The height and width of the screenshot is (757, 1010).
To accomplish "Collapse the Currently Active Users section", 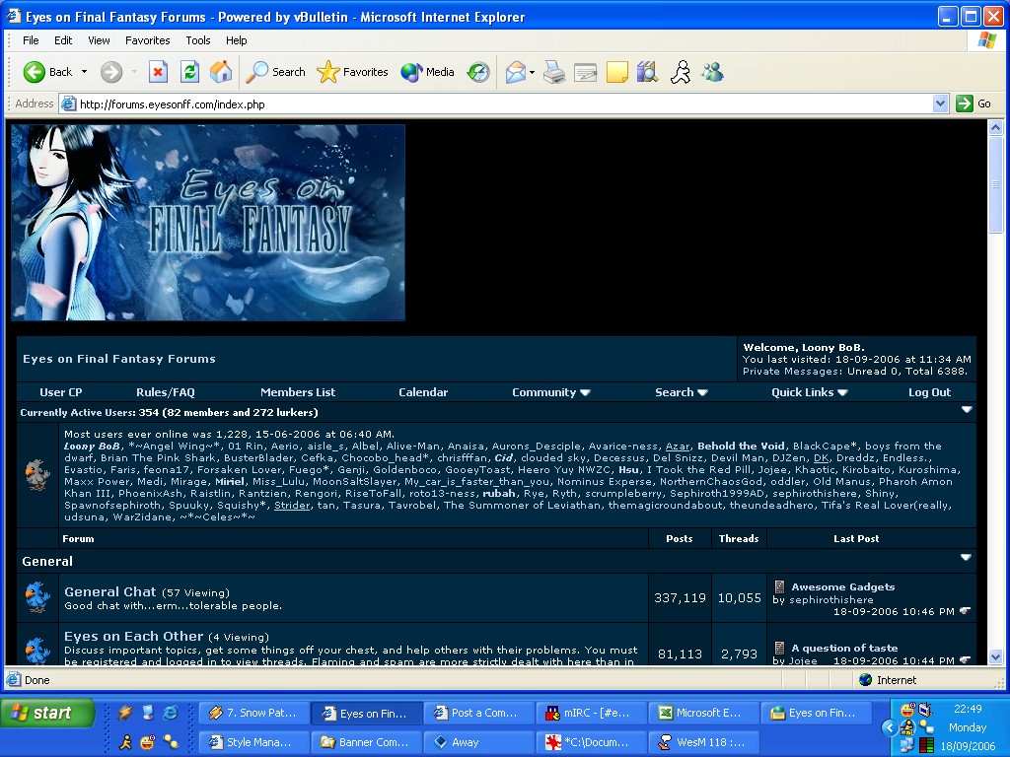I will 967,409.
